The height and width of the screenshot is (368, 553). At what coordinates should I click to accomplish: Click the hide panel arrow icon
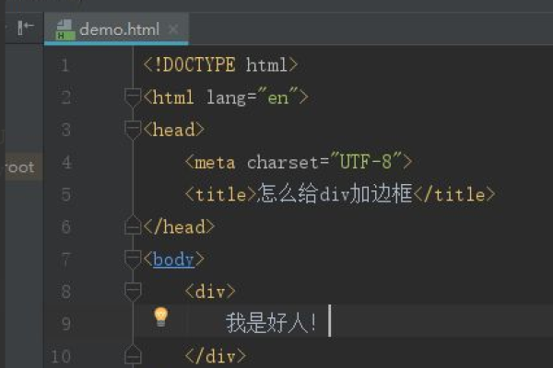click(26, 28)
